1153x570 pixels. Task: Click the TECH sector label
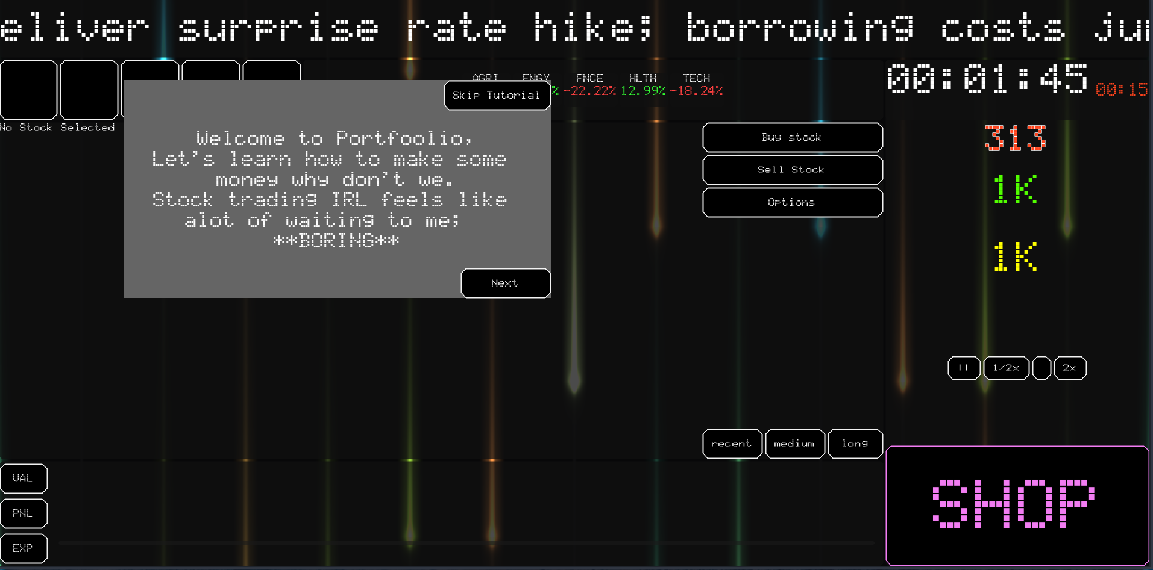point(697,78)
